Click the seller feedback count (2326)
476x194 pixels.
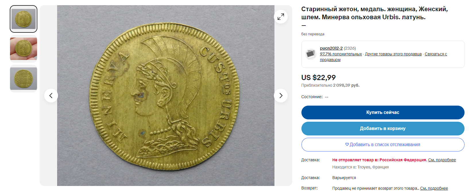point(350,48)
